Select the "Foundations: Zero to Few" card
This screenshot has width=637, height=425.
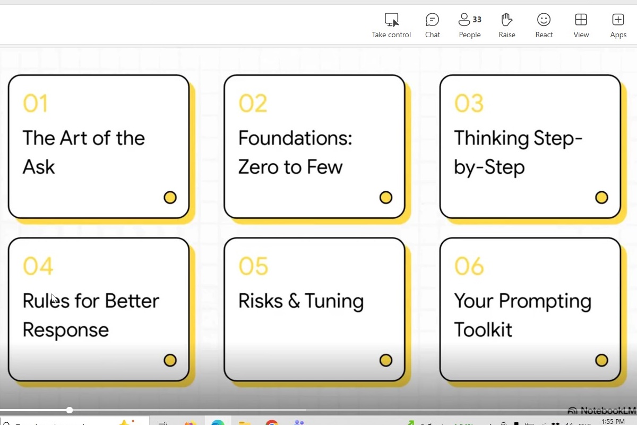click(x=314, y=147)
